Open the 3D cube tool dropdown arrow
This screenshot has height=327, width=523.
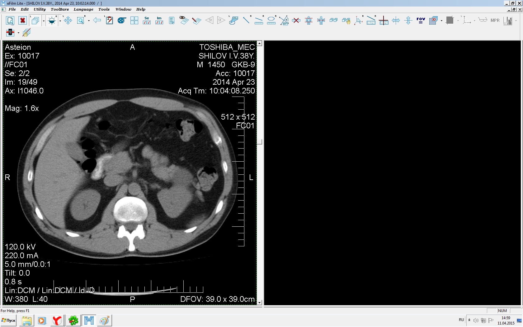click(441, 21)
